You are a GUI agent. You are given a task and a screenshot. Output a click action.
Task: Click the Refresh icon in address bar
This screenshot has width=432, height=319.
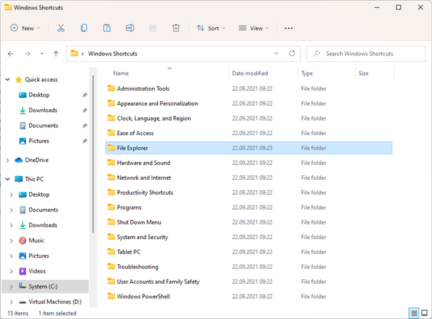(292, 53)
